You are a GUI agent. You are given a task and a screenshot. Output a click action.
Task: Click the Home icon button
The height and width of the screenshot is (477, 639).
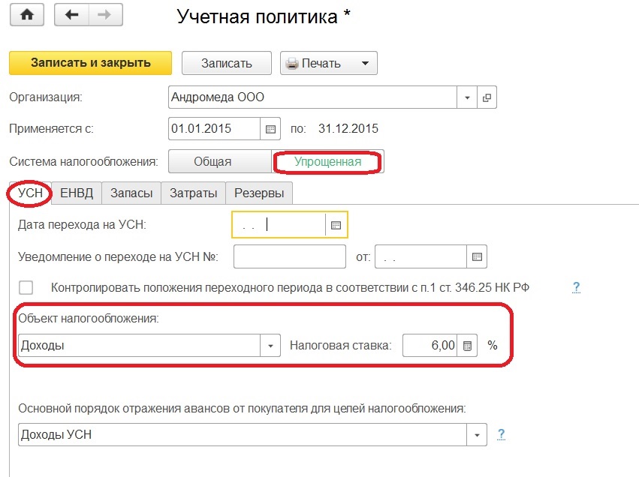coord(26,16)
